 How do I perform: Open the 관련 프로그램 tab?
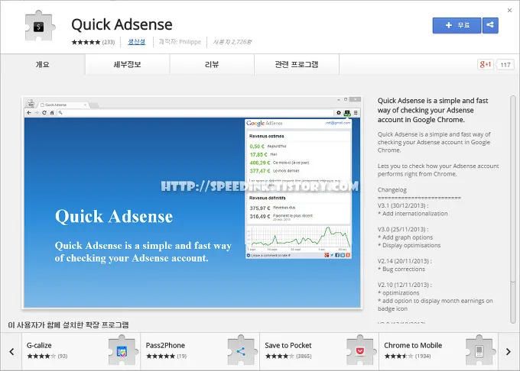297,65
